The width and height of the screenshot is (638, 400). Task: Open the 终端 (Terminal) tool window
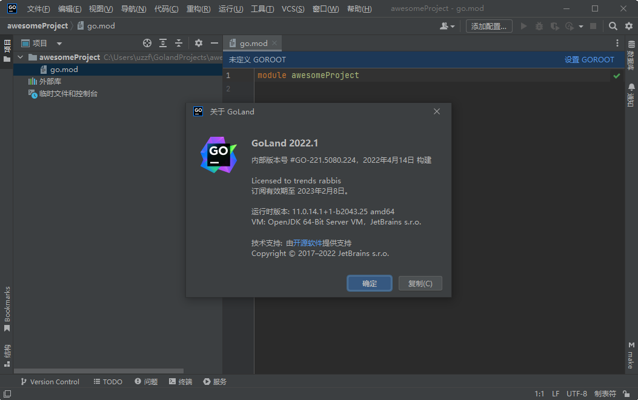[181, 382]
